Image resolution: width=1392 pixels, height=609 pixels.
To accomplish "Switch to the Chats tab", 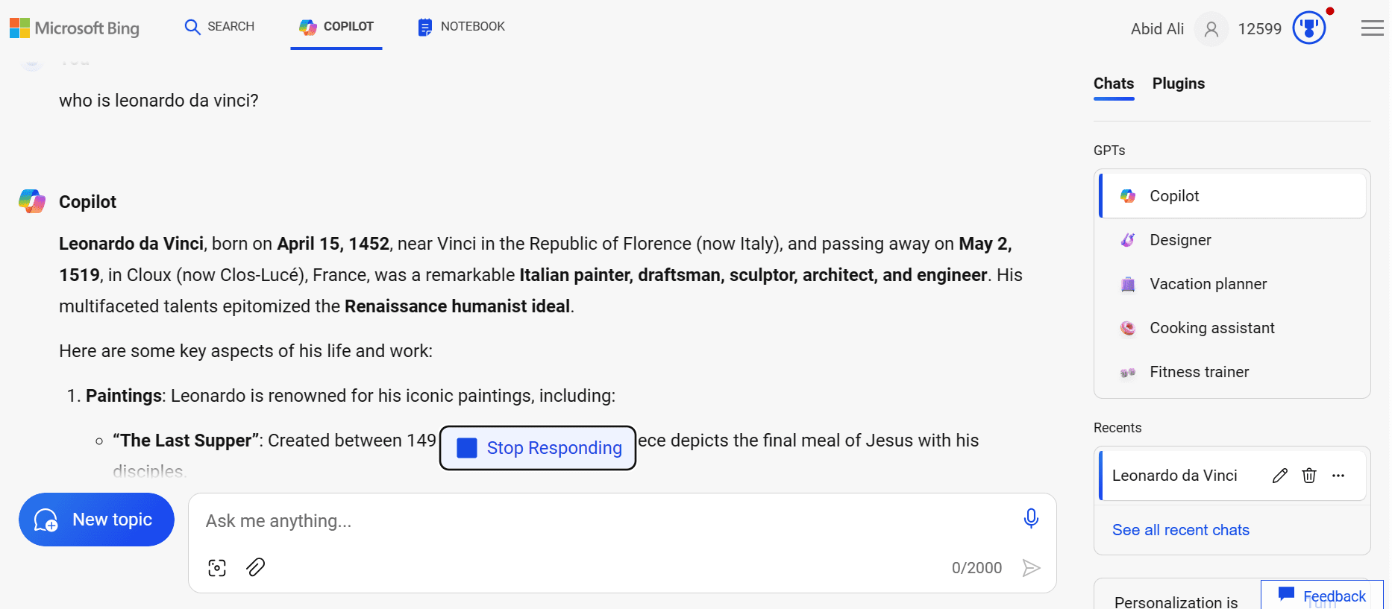I will pos(1113,83).
